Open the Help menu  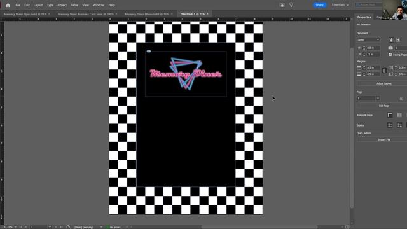(x=112, y=5)
